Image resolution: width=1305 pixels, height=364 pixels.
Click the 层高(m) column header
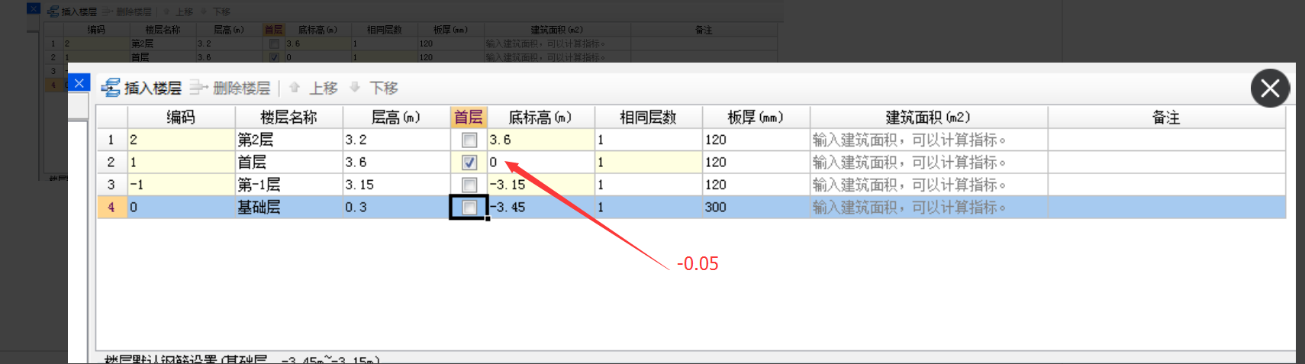point(396,118)
